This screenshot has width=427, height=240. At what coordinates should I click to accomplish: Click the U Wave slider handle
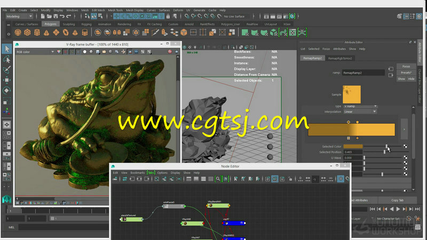coord(365,158)
